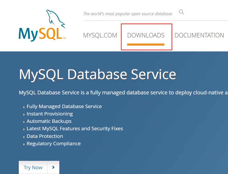Click the orange underline beneath DOWNLOADS
The image size is (228, 174).
tap(146, 45)
